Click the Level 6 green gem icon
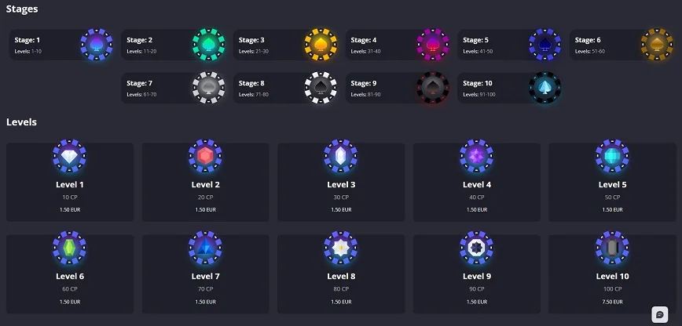This screenshot has width=682, height=326. coord(70,248)
